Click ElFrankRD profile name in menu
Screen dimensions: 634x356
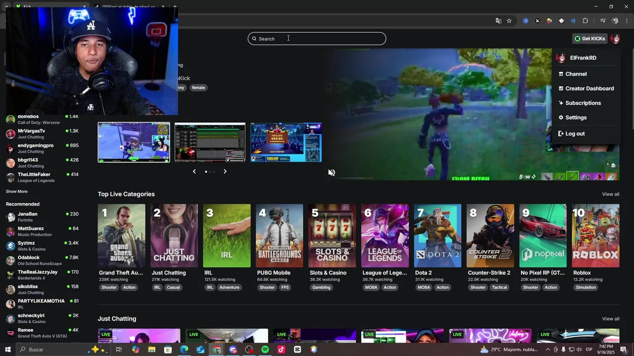[x=583, y=58]
